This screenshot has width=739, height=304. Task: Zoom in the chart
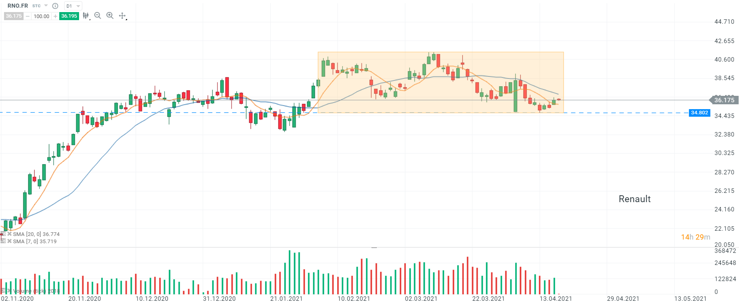[x=110, y=16]
